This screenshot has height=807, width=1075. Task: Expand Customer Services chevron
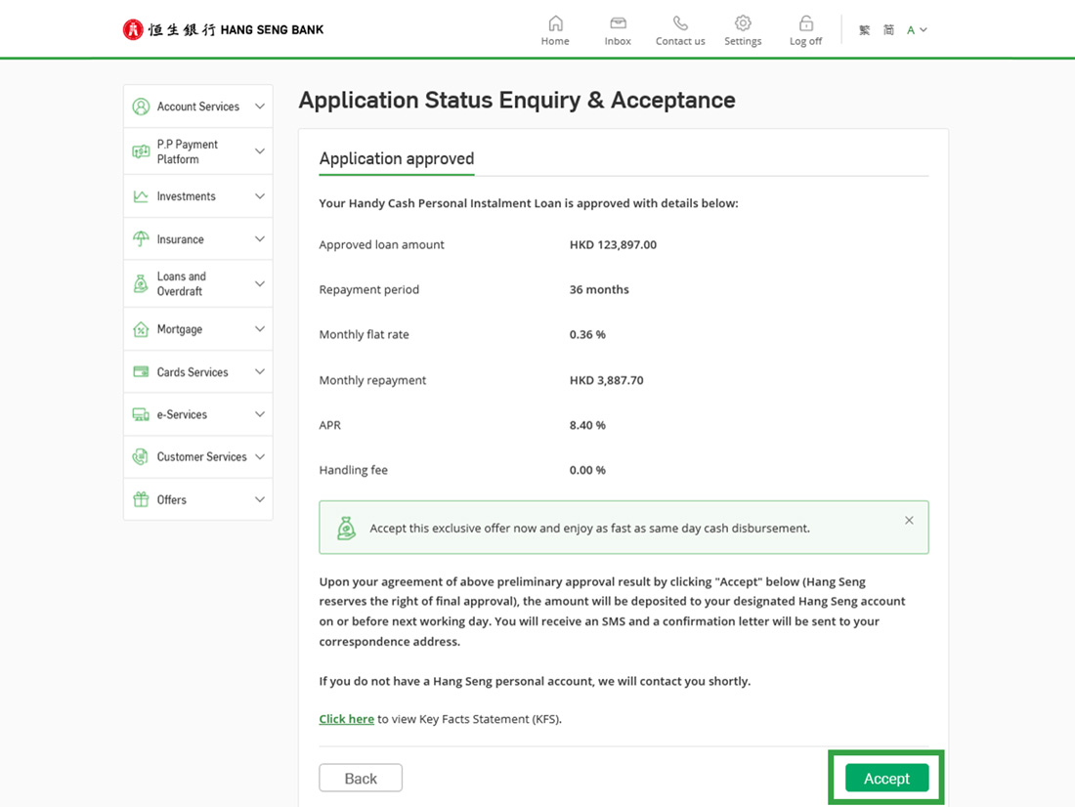260,456
